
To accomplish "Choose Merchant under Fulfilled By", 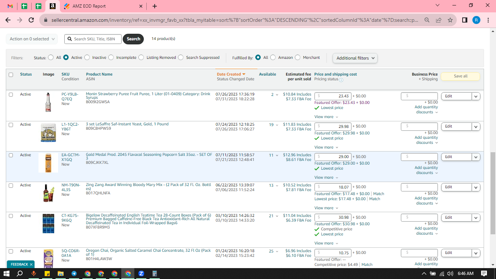I will point(297,57).
